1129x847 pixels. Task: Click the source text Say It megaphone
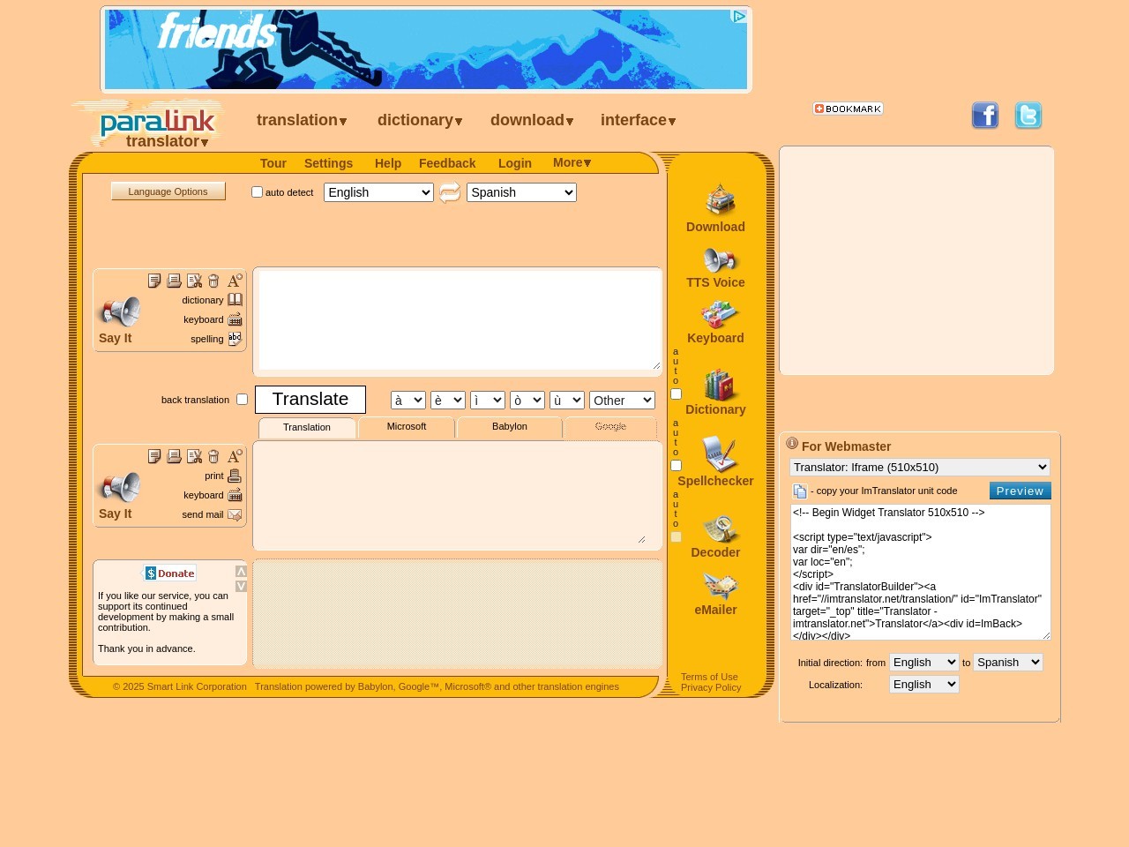click(119, 312)
